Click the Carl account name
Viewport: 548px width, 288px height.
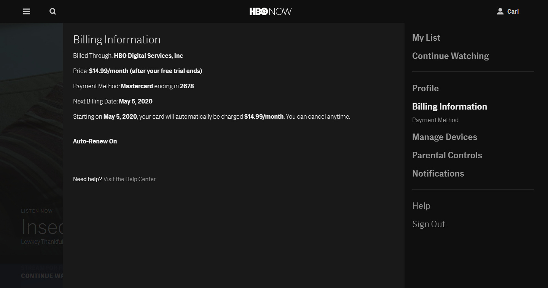[x=513, y=11]
